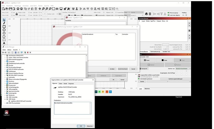Open the port dropdown next to Geräte button
Image resolution: width=214 pixels, height=129 pixels.
(158, 81)
